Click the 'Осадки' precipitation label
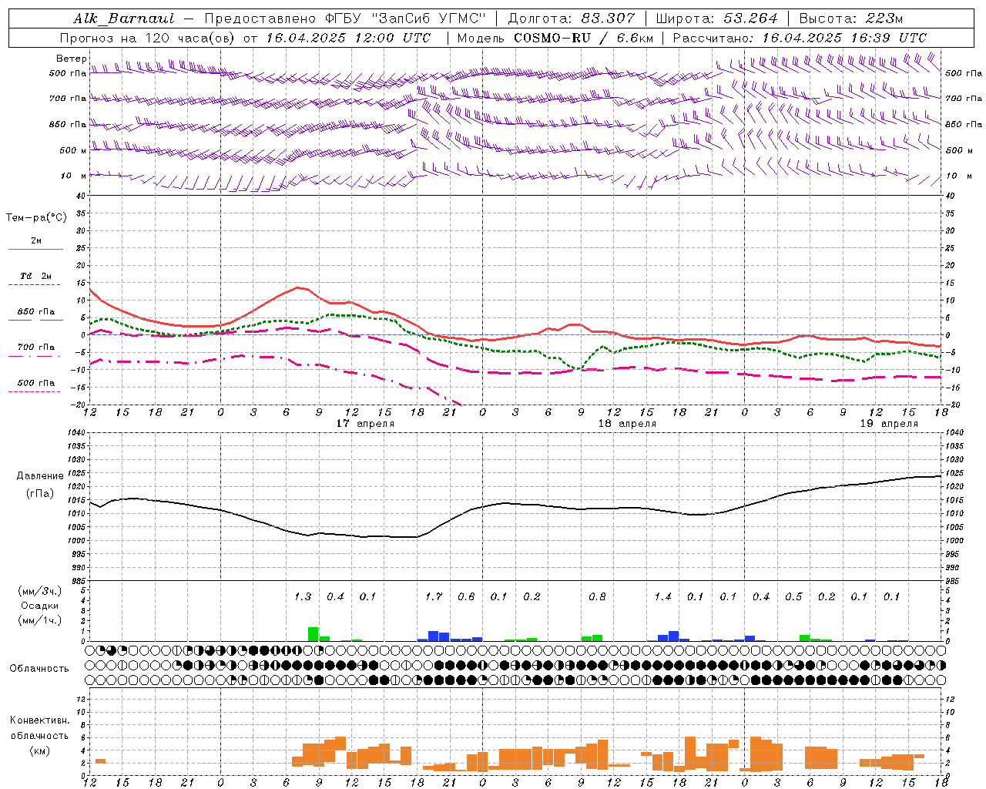 pyautogui.click(x=40, y=606)
